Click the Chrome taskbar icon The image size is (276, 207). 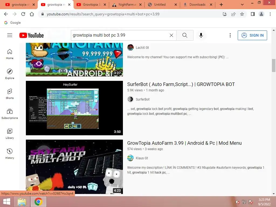[38, 202]
